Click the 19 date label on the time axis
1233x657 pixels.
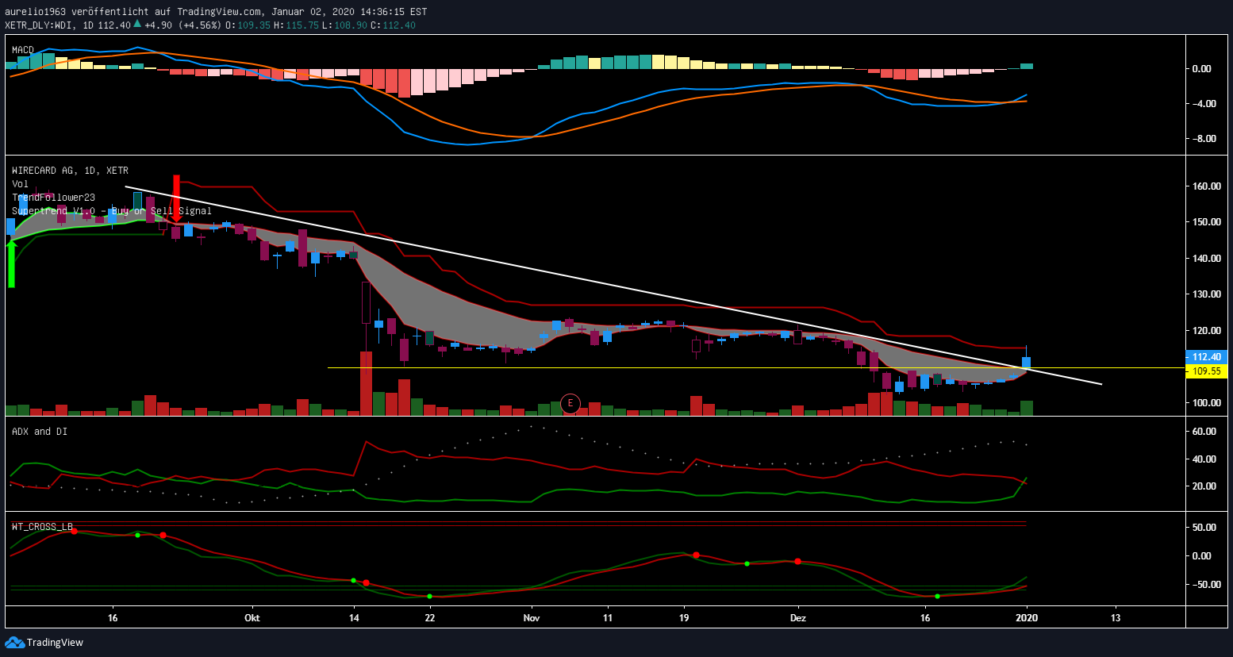tap(684, 618)
